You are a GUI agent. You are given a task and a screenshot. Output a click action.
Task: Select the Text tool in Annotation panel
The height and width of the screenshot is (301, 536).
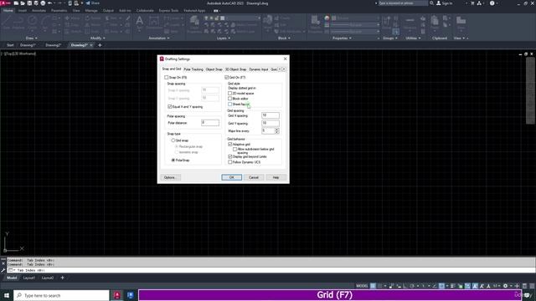[140, 22]
